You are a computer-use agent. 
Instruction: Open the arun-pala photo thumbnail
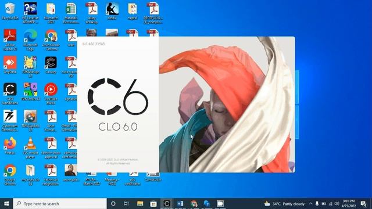pyautogui.click(x=71, y=173)
